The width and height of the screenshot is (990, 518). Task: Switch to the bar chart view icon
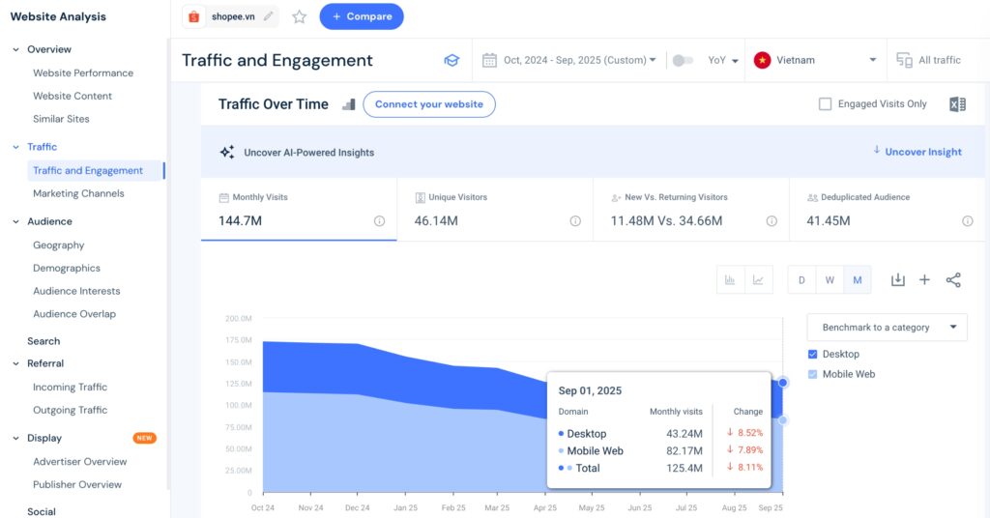730,280
